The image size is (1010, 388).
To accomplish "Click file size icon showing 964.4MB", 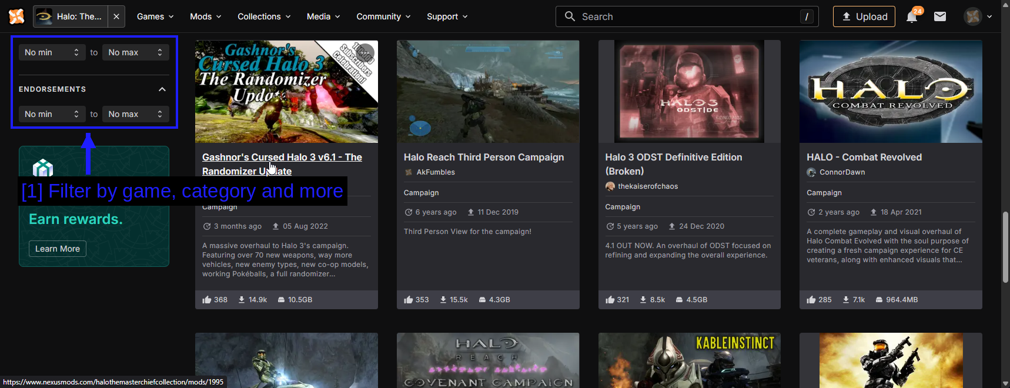I will pyautogui.click(x=879, y=300).
